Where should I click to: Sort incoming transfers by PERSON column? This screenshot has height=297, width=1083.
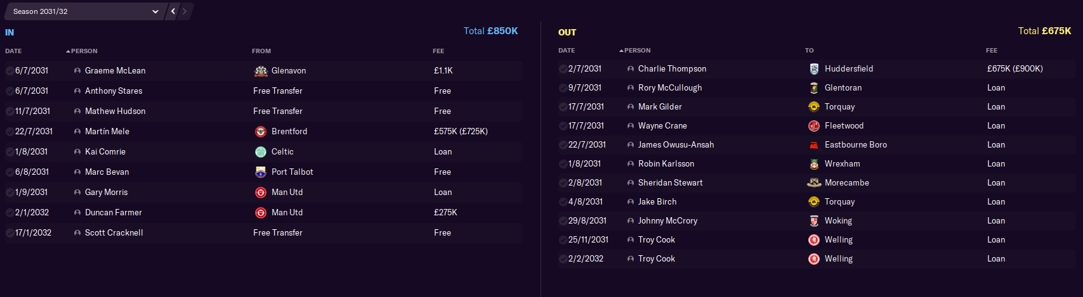[82, 51]
